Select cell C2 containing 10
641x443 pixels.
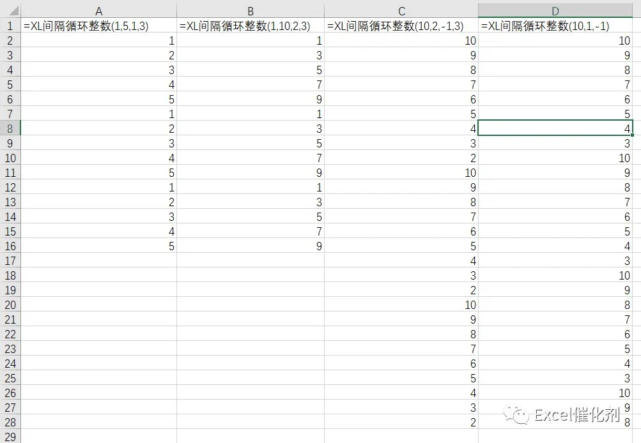(x=401, y=40)
